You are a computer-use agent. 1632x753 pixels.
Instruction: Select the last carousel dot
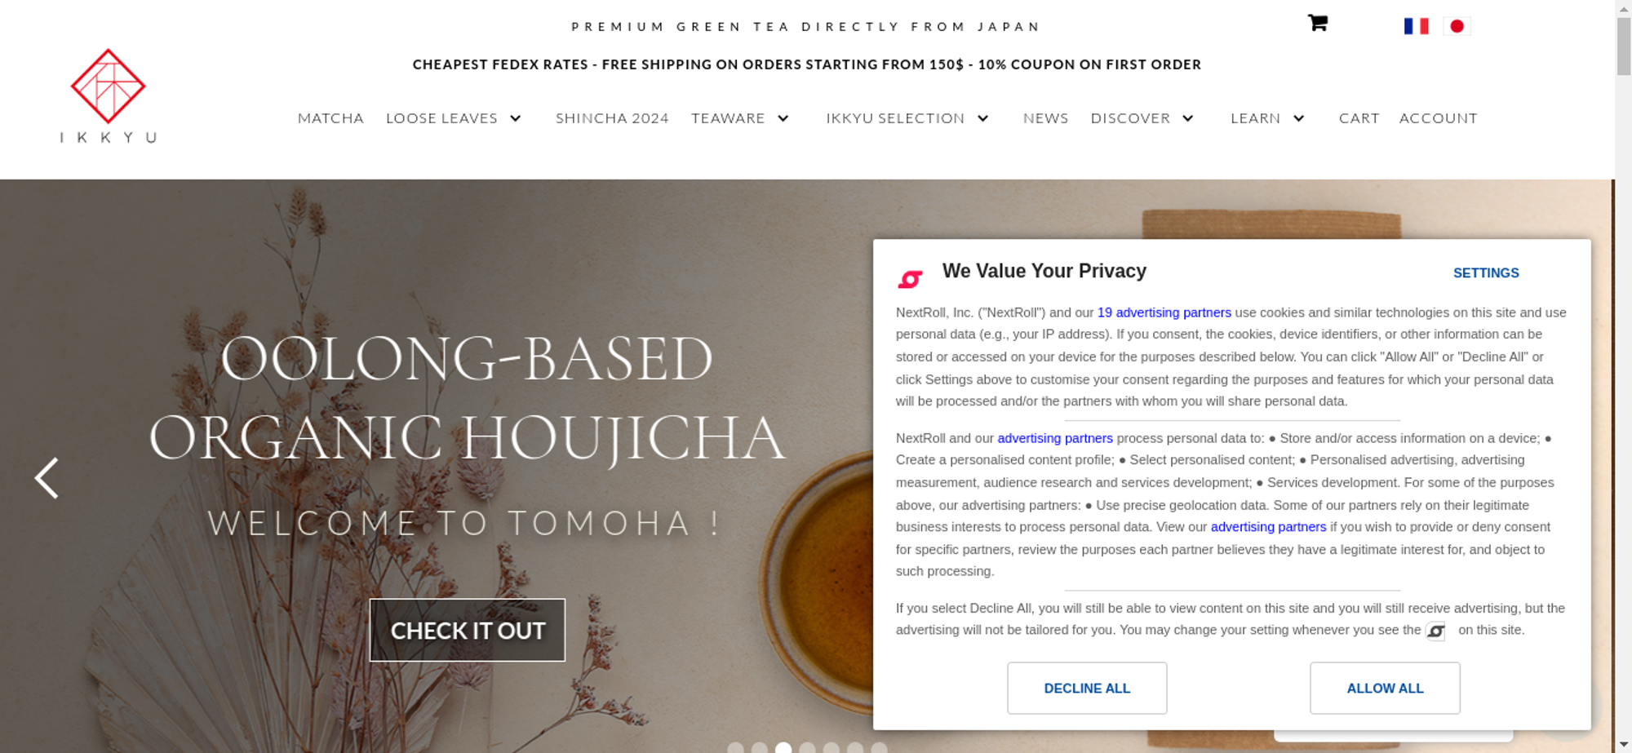tap(879, 748)
